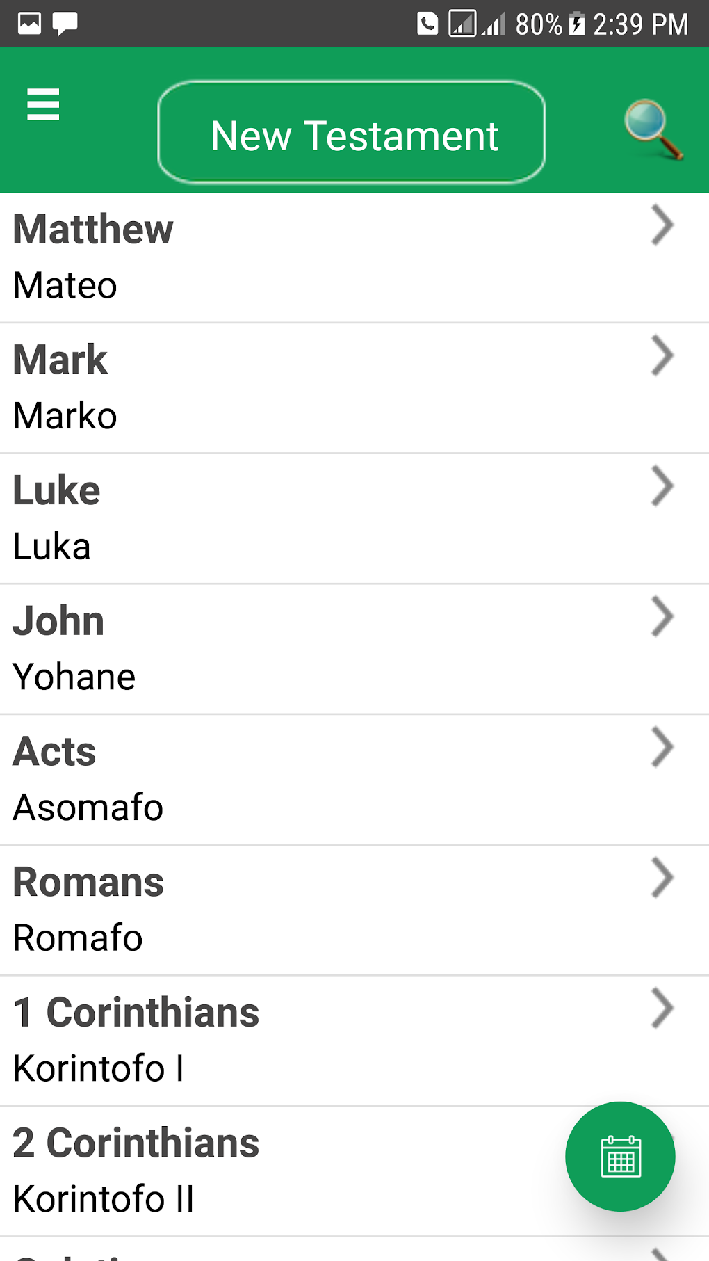The width and height of the screenshot is (709, 1261).
Task: Expand the Acts chevron arrow
Action: coord(662,748)
